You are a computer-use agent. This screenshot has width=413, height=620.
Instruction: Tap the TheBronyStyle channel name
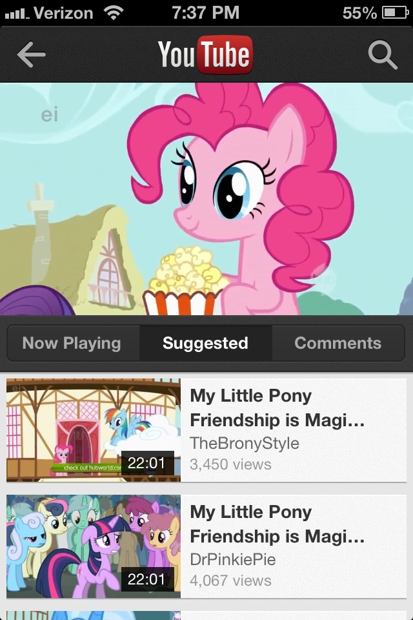[x=245, y=443]
